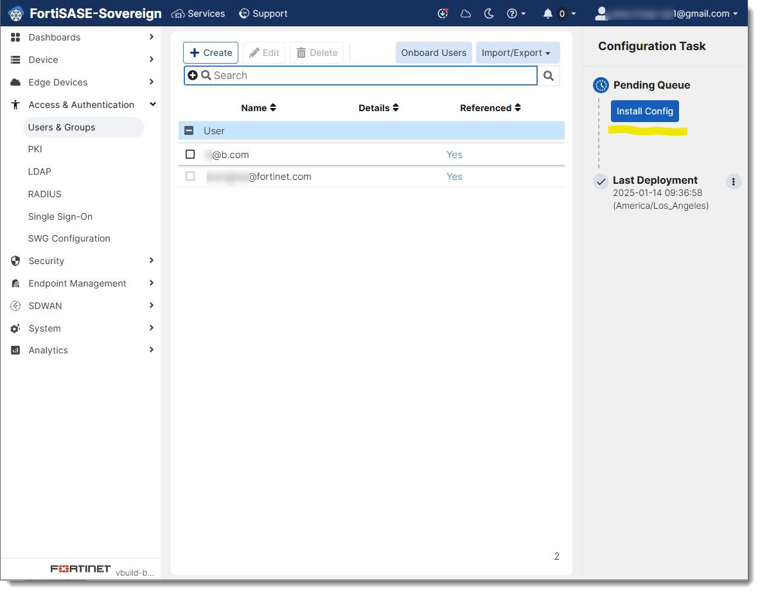Expand the Analytics menu chevron

151,350
